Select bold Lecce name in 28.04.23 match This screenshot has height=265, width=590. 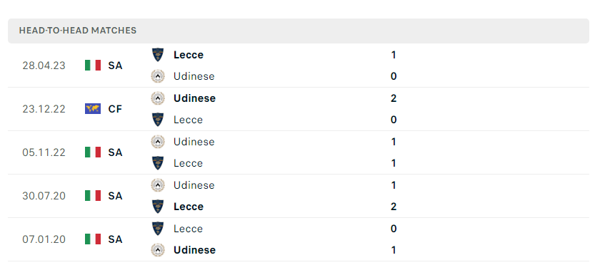click(189, 55)
